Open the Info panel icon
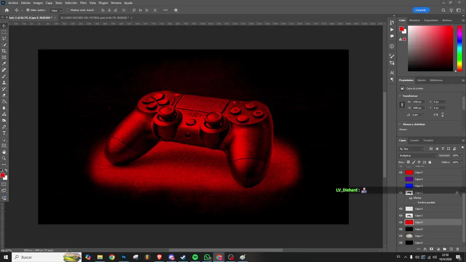466x262 pixels. (x=392, y=46)
